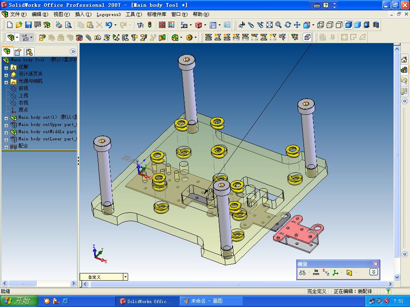Switch to Hidden Lines Visible display
Viewport: 410px width, 307px height.
[x=330, y=25]
